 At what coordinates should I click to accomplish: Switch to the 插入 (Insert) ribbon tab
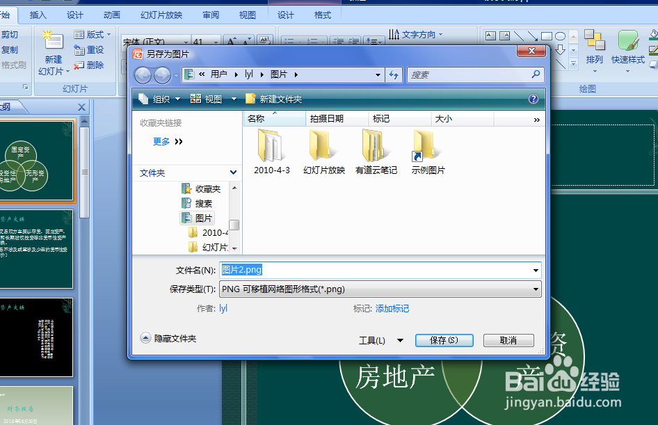point(37,14)
